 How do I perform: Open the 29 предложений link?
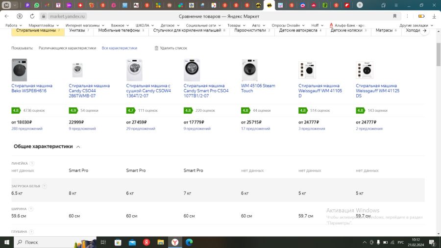140,128
